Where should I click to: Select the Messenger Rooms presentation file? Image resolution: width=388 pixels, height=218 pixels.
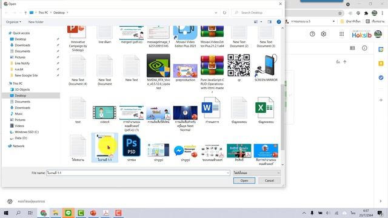(186, 151)
